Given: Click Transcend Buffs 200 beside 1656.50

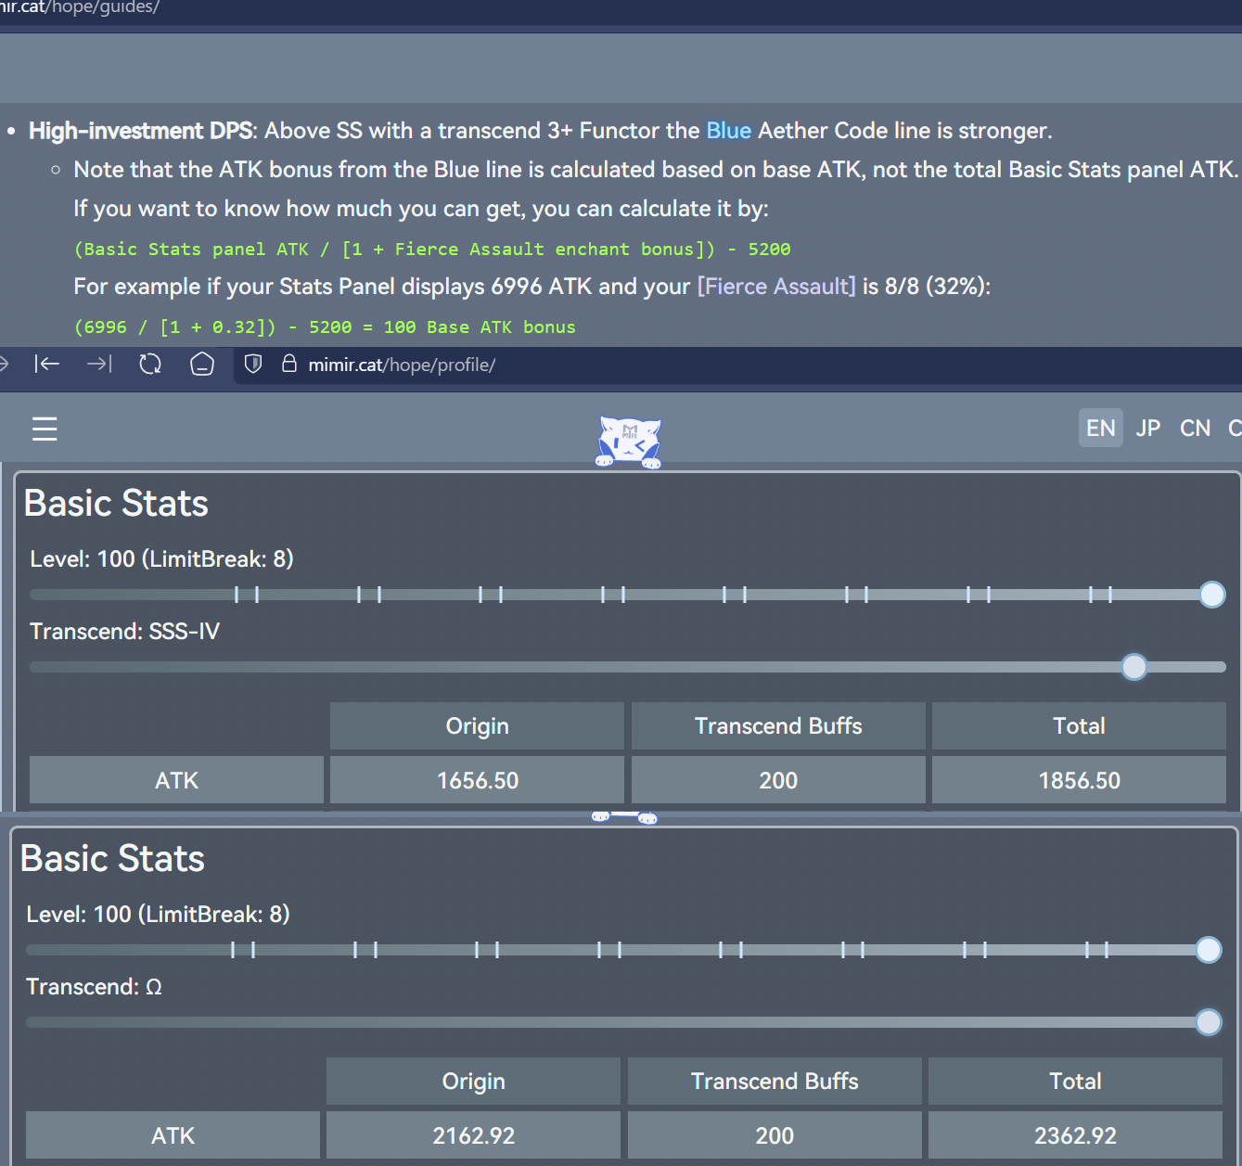Looking at the screenshot, I should click(x=778, y=780).
